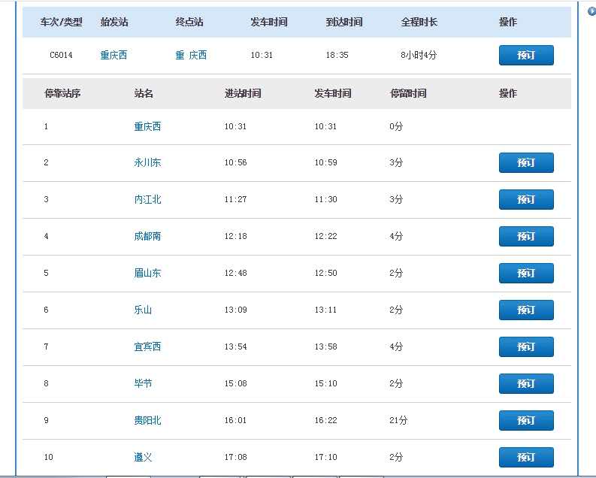Screen dimensions: 596x478
Task: Click 预订 in the 成都南 row
Action: tap(526, 236)
